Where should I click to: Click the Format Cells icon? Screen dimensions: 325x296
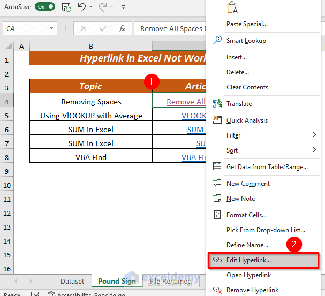tap(217, 215)
